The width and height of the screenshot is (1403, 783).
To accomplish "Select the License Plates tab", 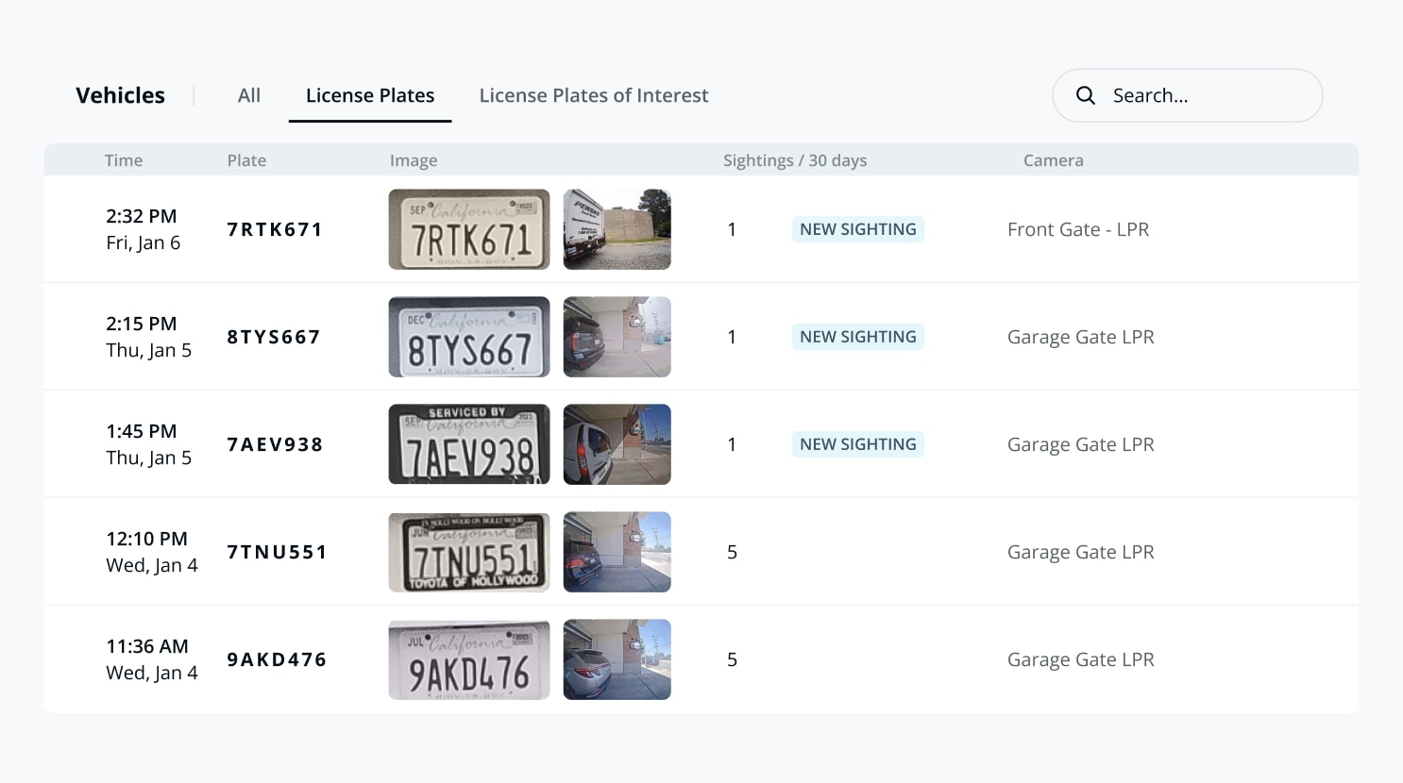I will coord(370,95).
